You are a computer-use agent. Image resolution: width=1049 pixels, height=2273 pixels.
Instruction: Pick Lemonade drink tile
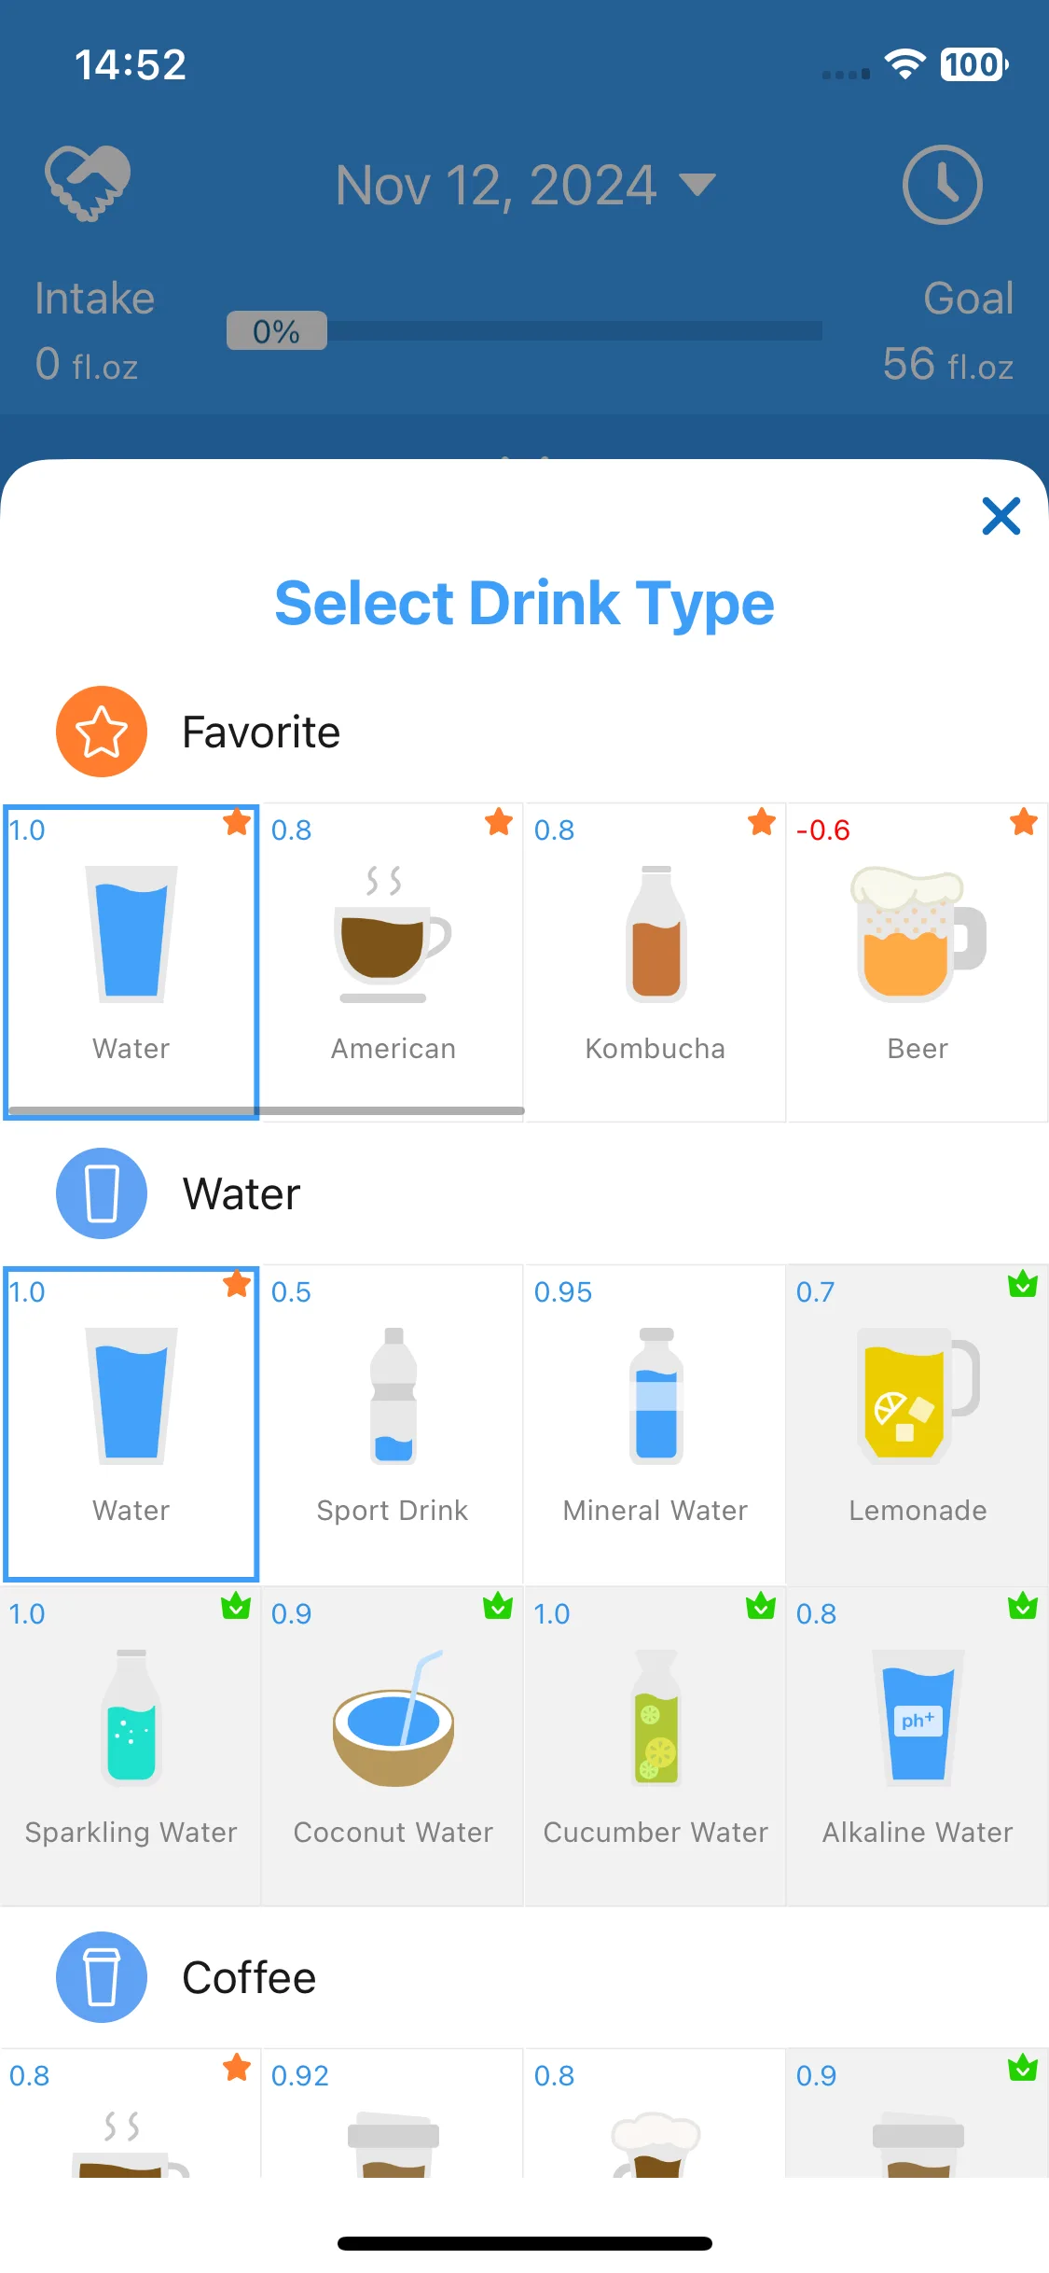[x=918, y=1424]
